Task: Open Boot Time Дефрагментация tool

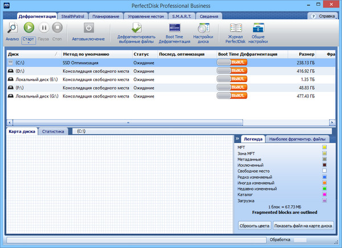Action: click(173, 28)
